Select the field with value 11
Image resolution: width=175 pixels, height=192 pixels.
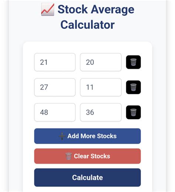coord(101,87)
